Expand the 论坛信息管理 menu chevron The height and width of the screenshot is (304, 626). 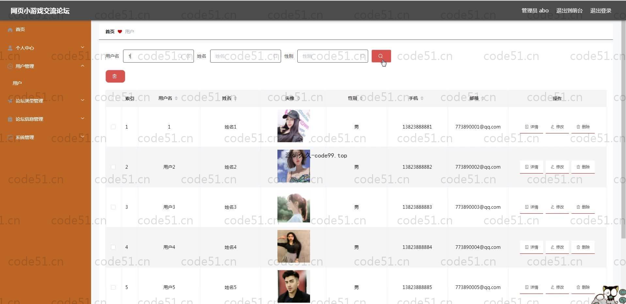click(83, 118)
